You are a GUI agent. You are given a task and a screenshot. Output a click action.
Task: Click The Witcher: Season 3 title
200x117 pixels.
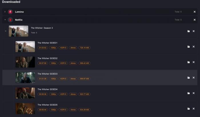point(42,28)
